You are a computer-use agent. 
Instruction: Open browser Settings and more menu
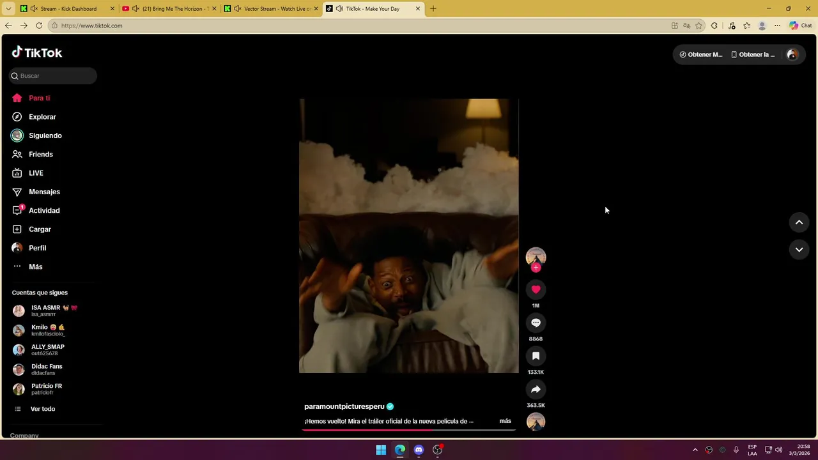click(777, 26)
